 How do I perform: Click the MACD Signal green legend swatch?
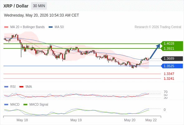25,105
